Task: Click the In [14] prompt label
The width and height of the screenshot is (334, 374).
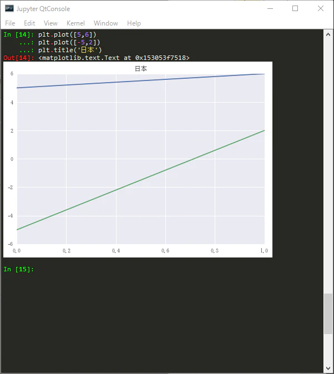Action: tap(19, 34)
